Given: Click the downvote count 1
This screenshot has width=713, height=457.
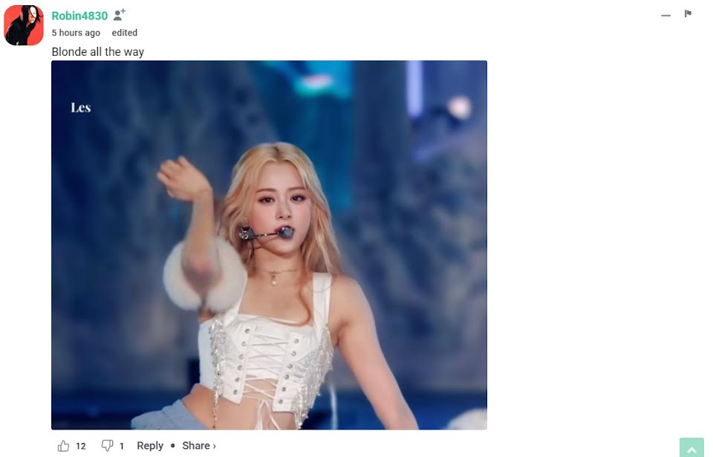Looking at the screenshot, I should click(x=121, y=446).
